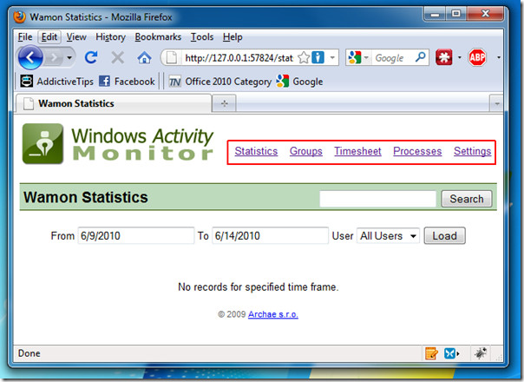
Task: Open the back/forward history dropdown arrow
Action: (x=69, y=58)
